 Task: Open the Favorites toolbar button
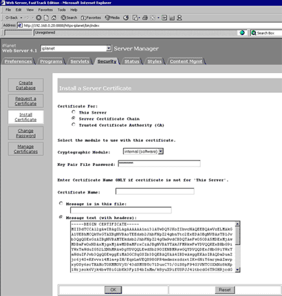click(x=91, y=18)
